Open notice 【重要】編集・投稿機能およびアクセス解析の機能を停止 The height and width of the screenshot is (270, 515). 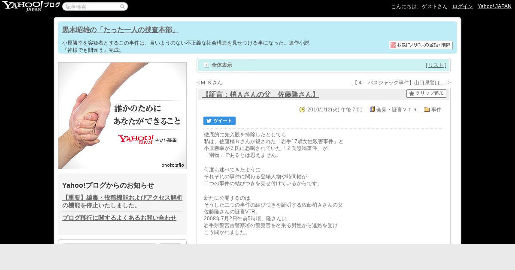coord(122,201)
